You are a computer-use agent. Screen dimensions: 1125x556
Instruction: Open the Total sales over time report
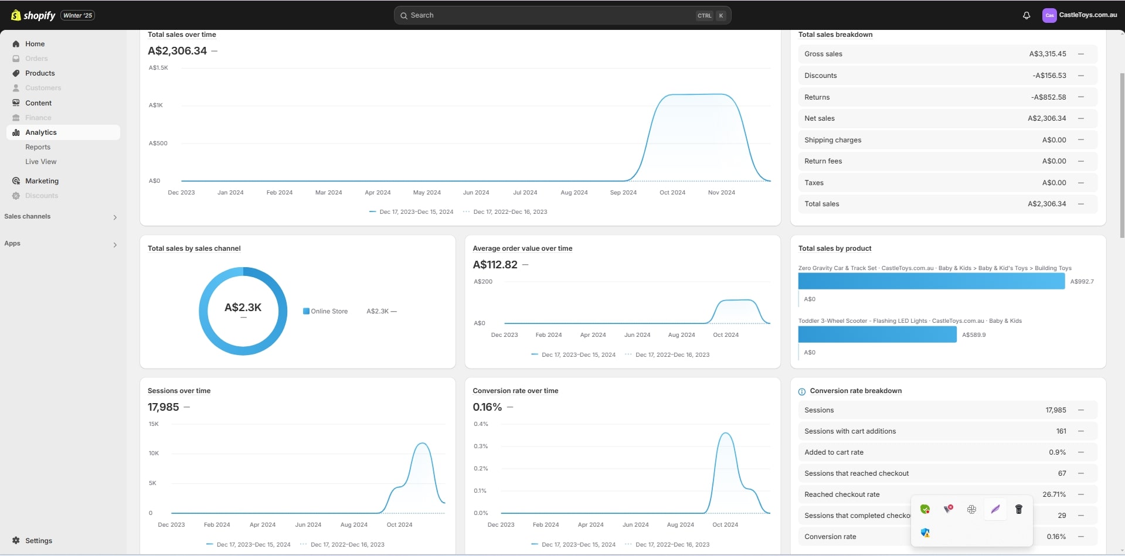(182, 35)
